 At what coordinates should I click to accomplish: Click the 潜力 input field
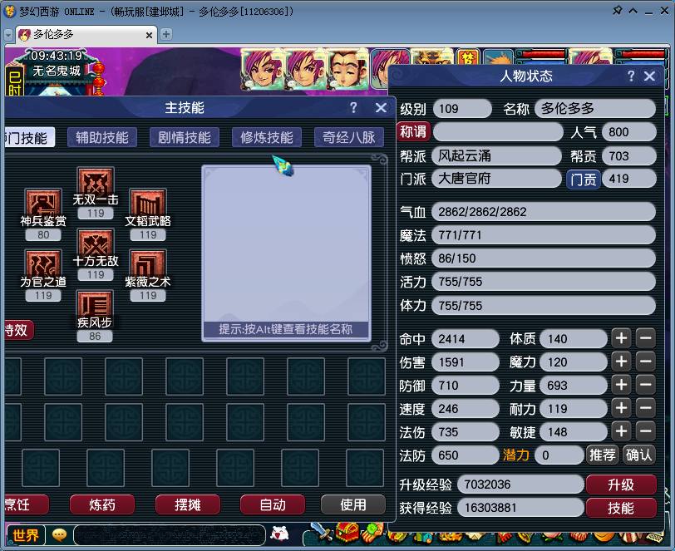pos(559,455)
